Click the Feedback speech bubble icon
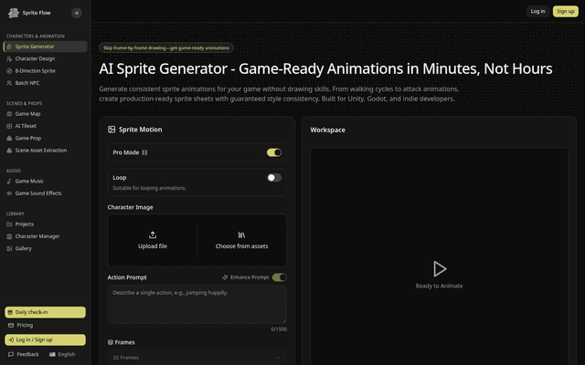Image resolution: width=585 pixels, height=365 pixels. coord(11,354)
